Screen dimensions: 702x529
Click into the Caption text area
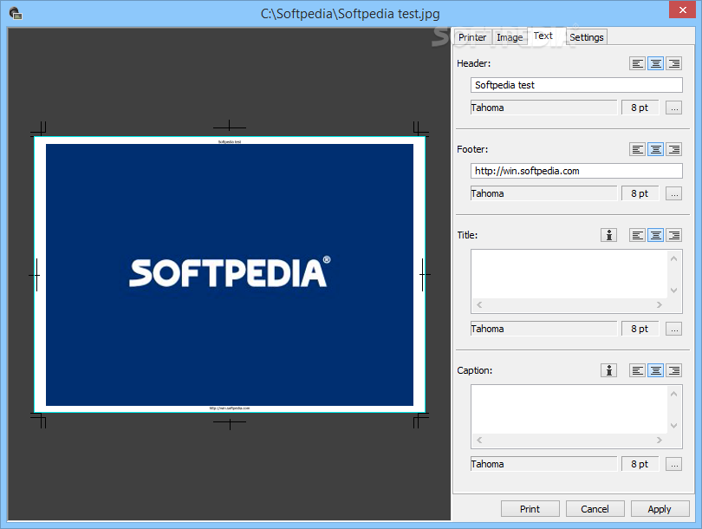(x=569, y=409)
